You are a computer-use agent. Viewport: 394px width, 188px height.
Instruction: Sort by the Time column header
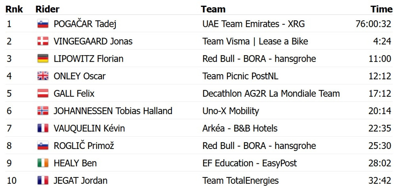click(x=382, y=9)
